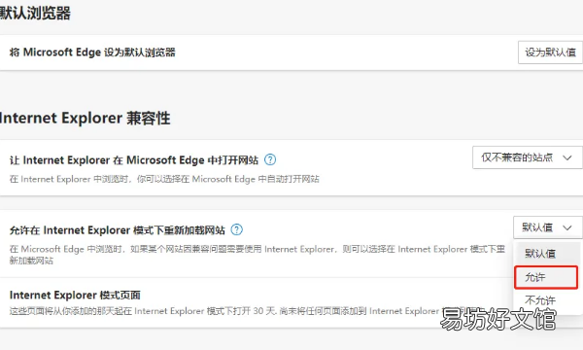583x350 pixels.
Task: Select 允许 option in the dropdown list
Action: pos(546,277)
